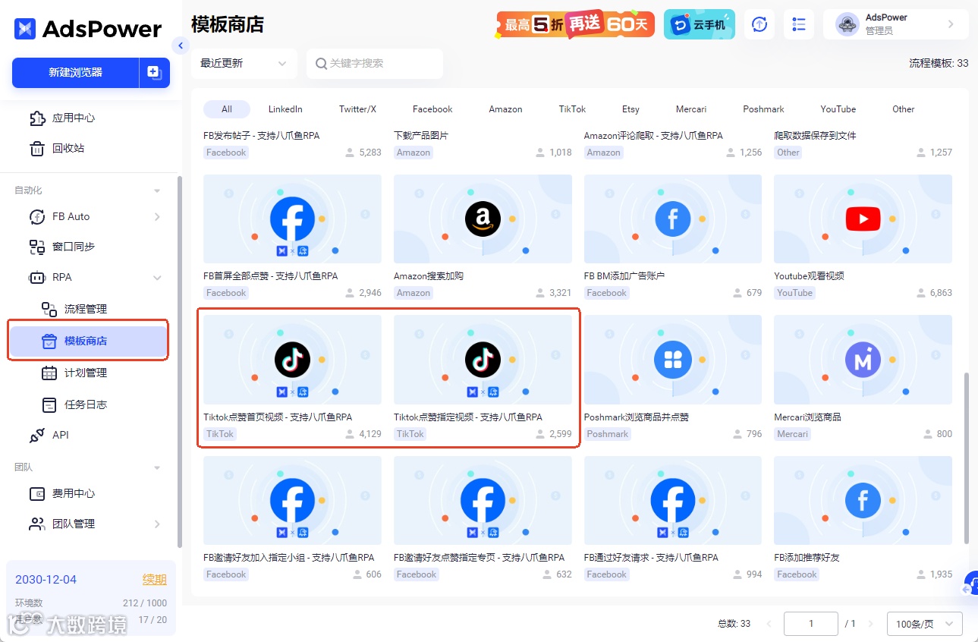
Task: Collapse the 自动化 section arrow
Action: 157,190
